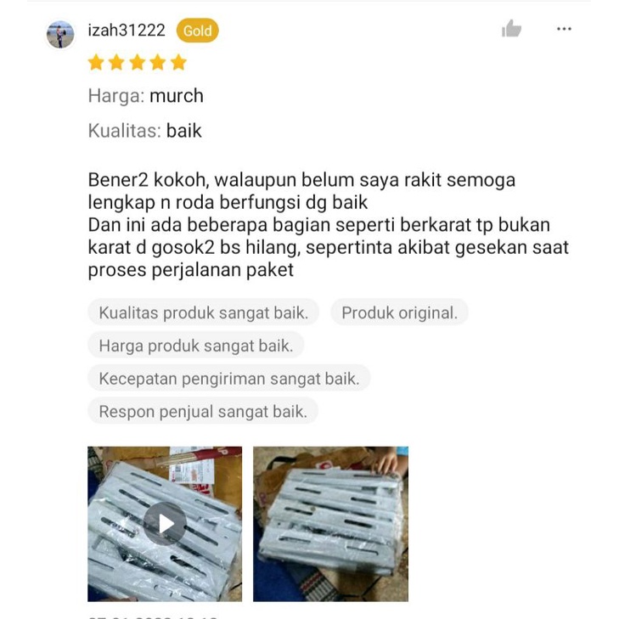Click the 'Kualitas: baik' line

click(144, 131)
